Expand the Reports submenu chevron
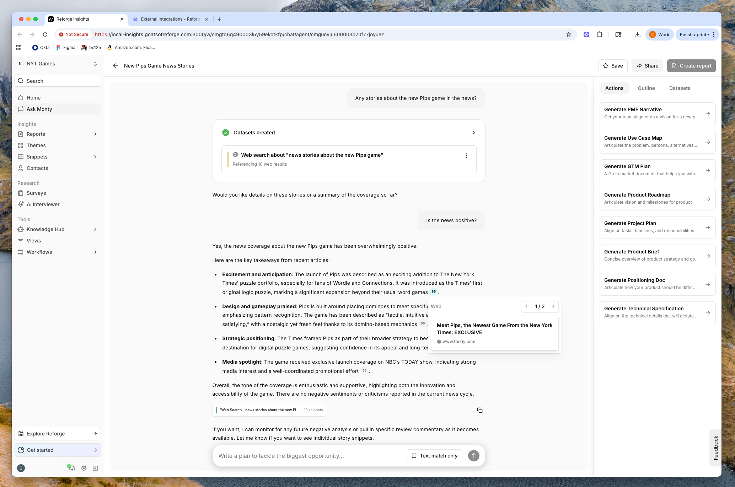735x487 pixels. pos(95,134)
